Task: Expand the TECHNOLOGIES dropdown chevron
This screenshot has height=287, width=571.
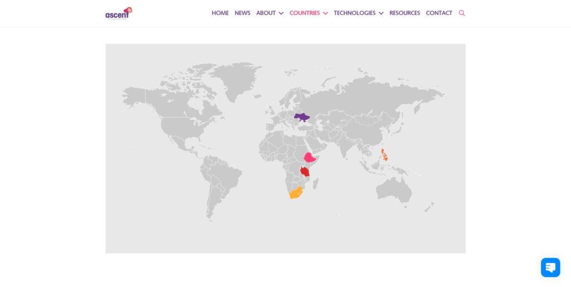Action: point(381,13)
